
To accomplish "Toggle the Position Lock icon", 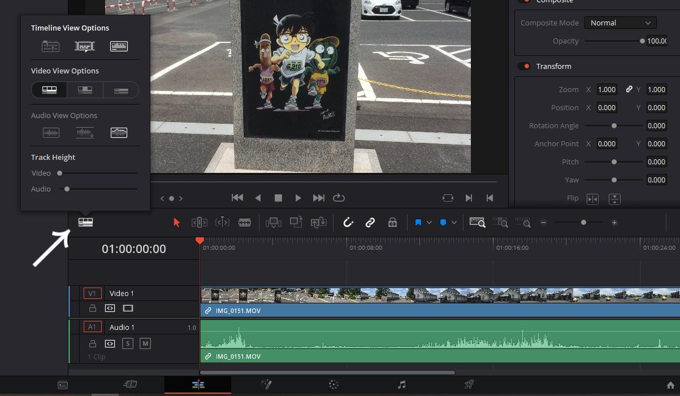I will point(392,223).
